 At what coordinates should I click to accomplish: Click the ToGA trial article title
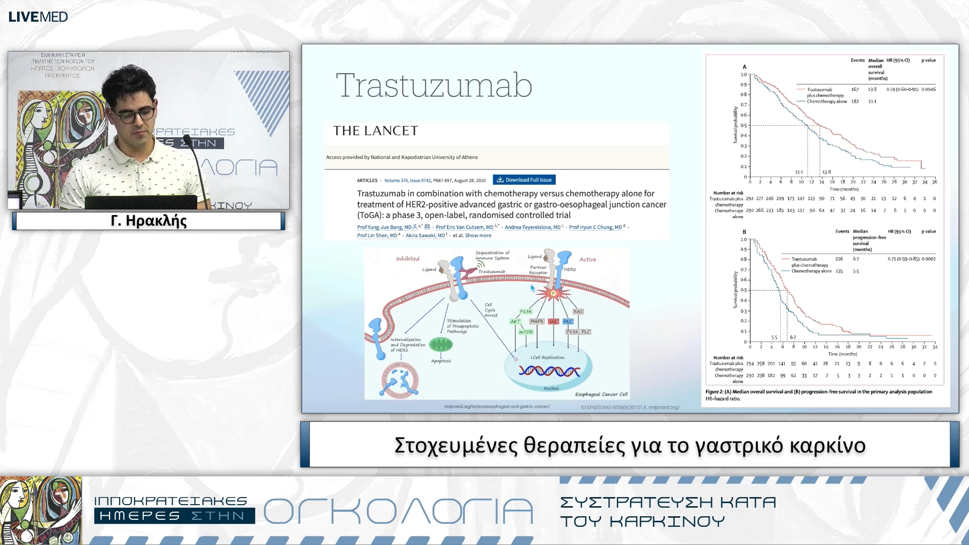point(511,204)
